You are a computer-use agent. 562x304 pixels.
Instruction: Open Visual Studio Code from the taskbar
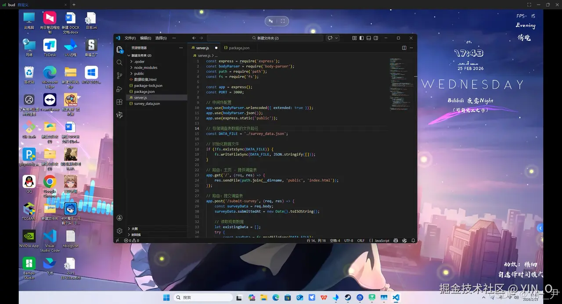(x=396, y=297)
